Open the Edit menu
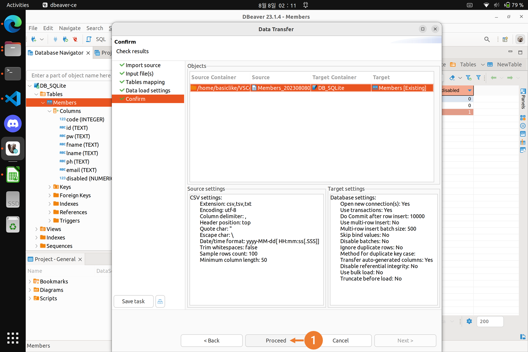 (x=48, y=28)
